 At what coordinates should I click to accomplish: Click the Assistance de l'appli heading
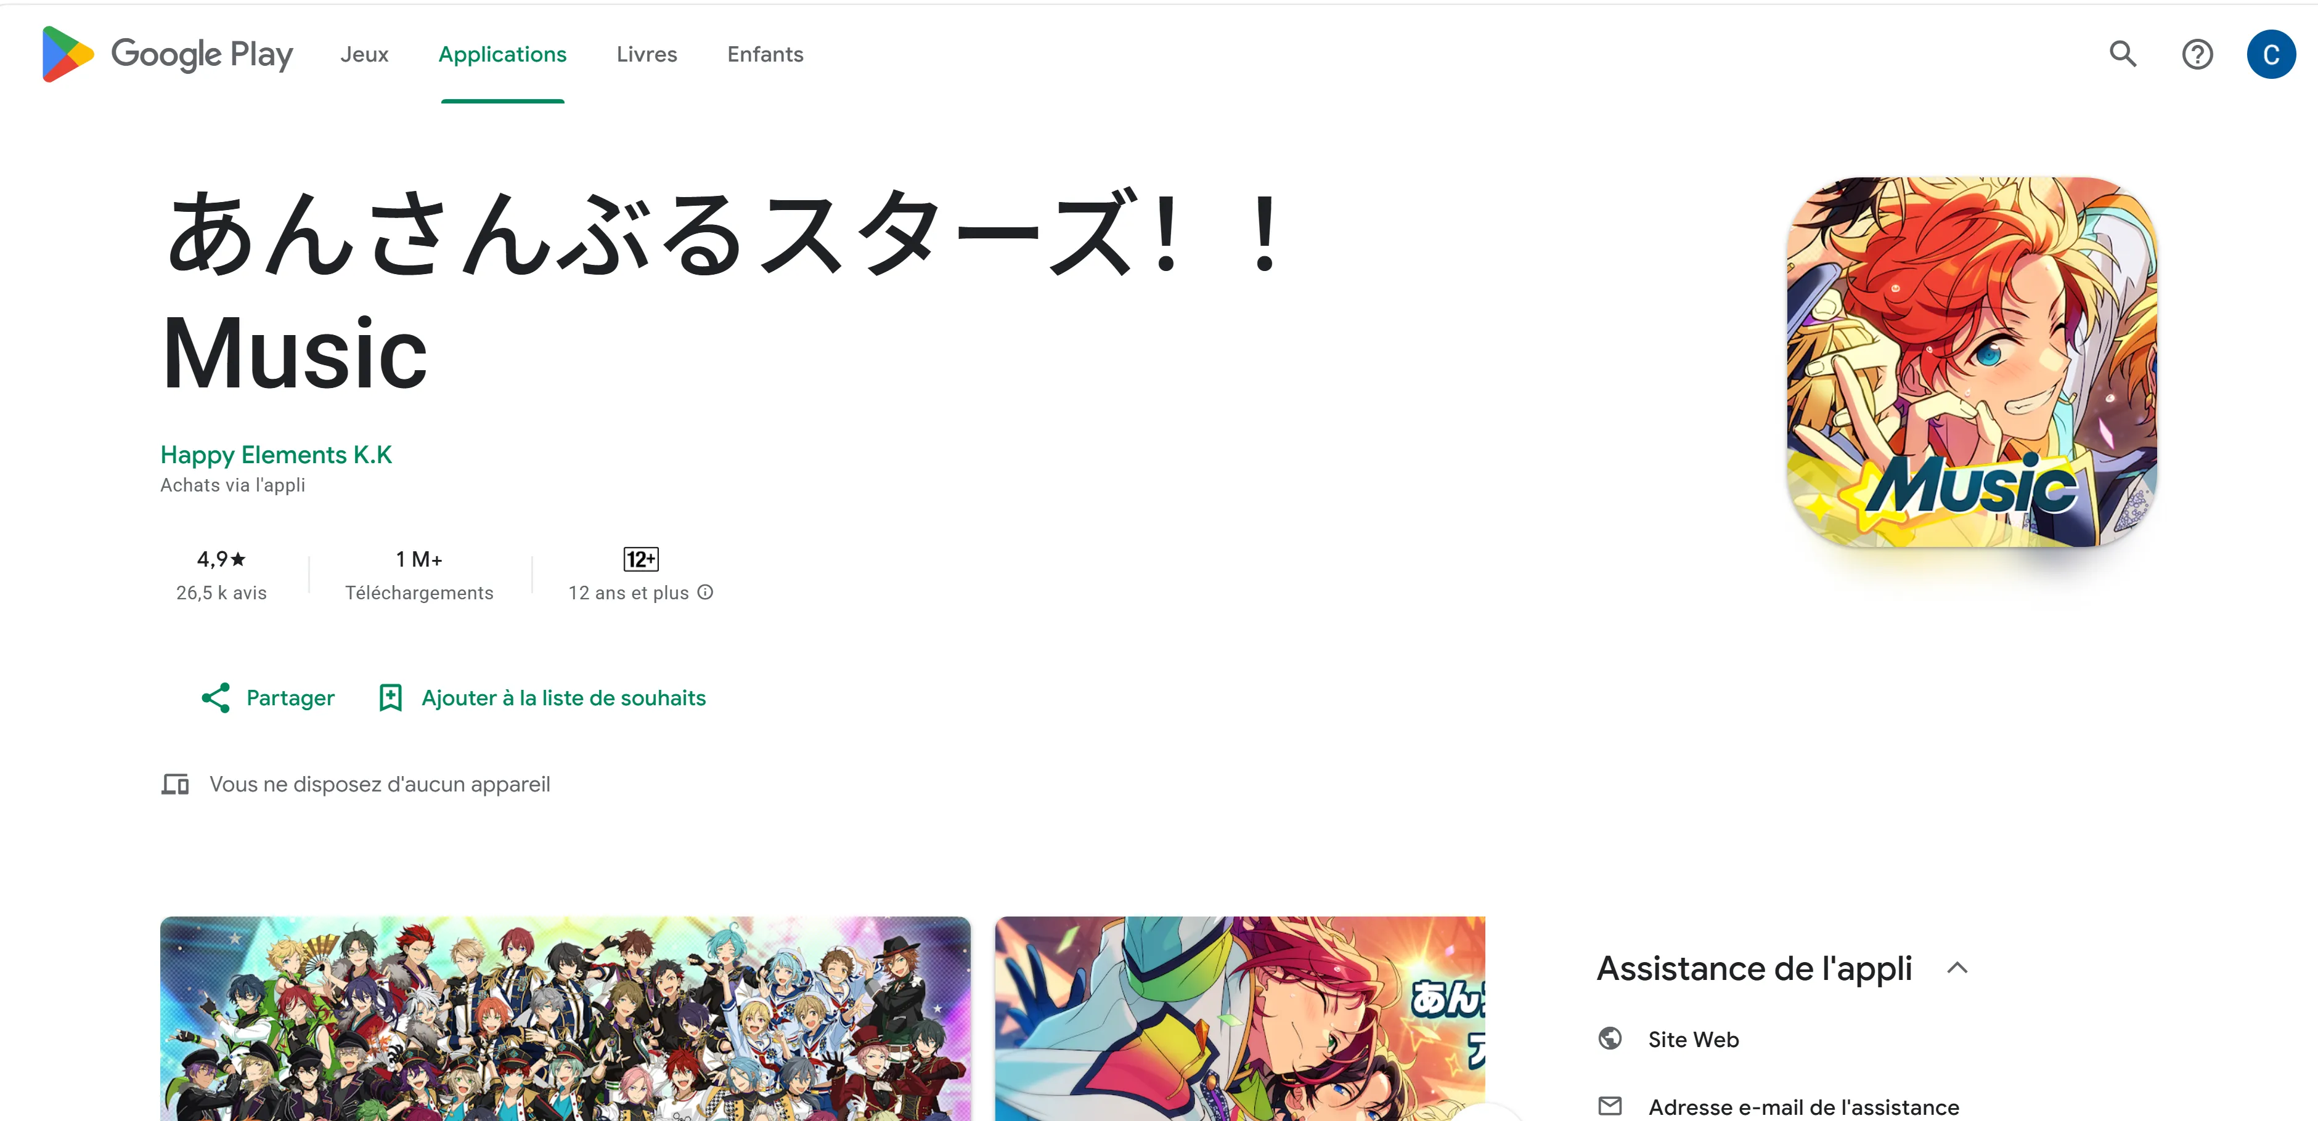pos(1754,968)
